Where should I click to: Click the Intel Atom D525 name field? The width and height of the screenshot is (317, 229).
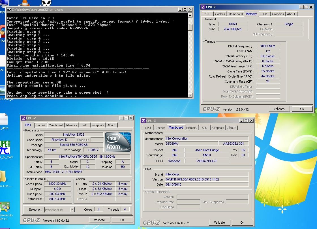(x=74, y=135)
